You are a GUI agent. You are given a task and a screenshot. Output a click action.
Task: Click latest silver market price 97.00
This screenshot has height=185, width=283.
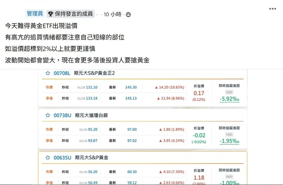132,129
